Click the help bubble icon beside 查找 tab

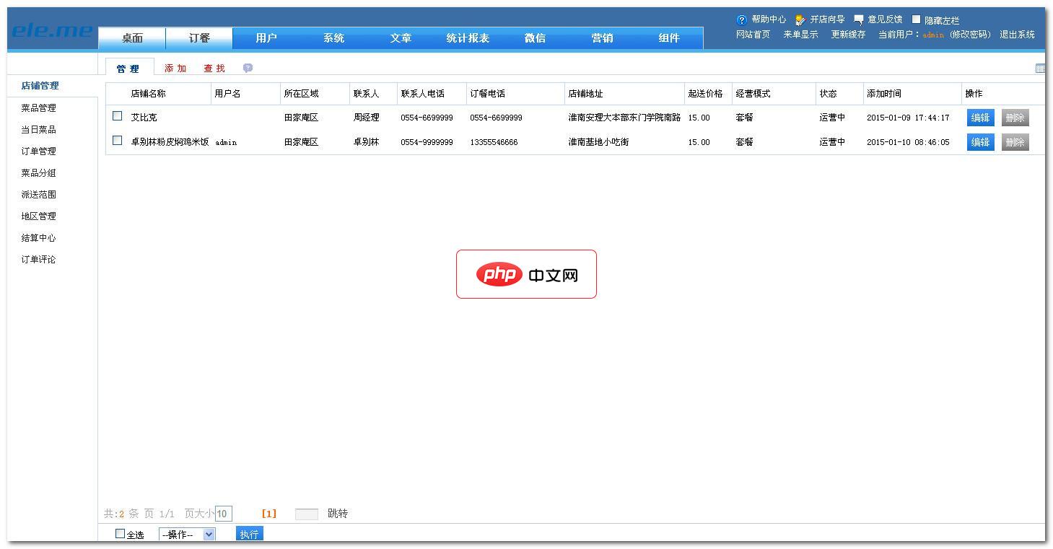(x=247, y=68)
